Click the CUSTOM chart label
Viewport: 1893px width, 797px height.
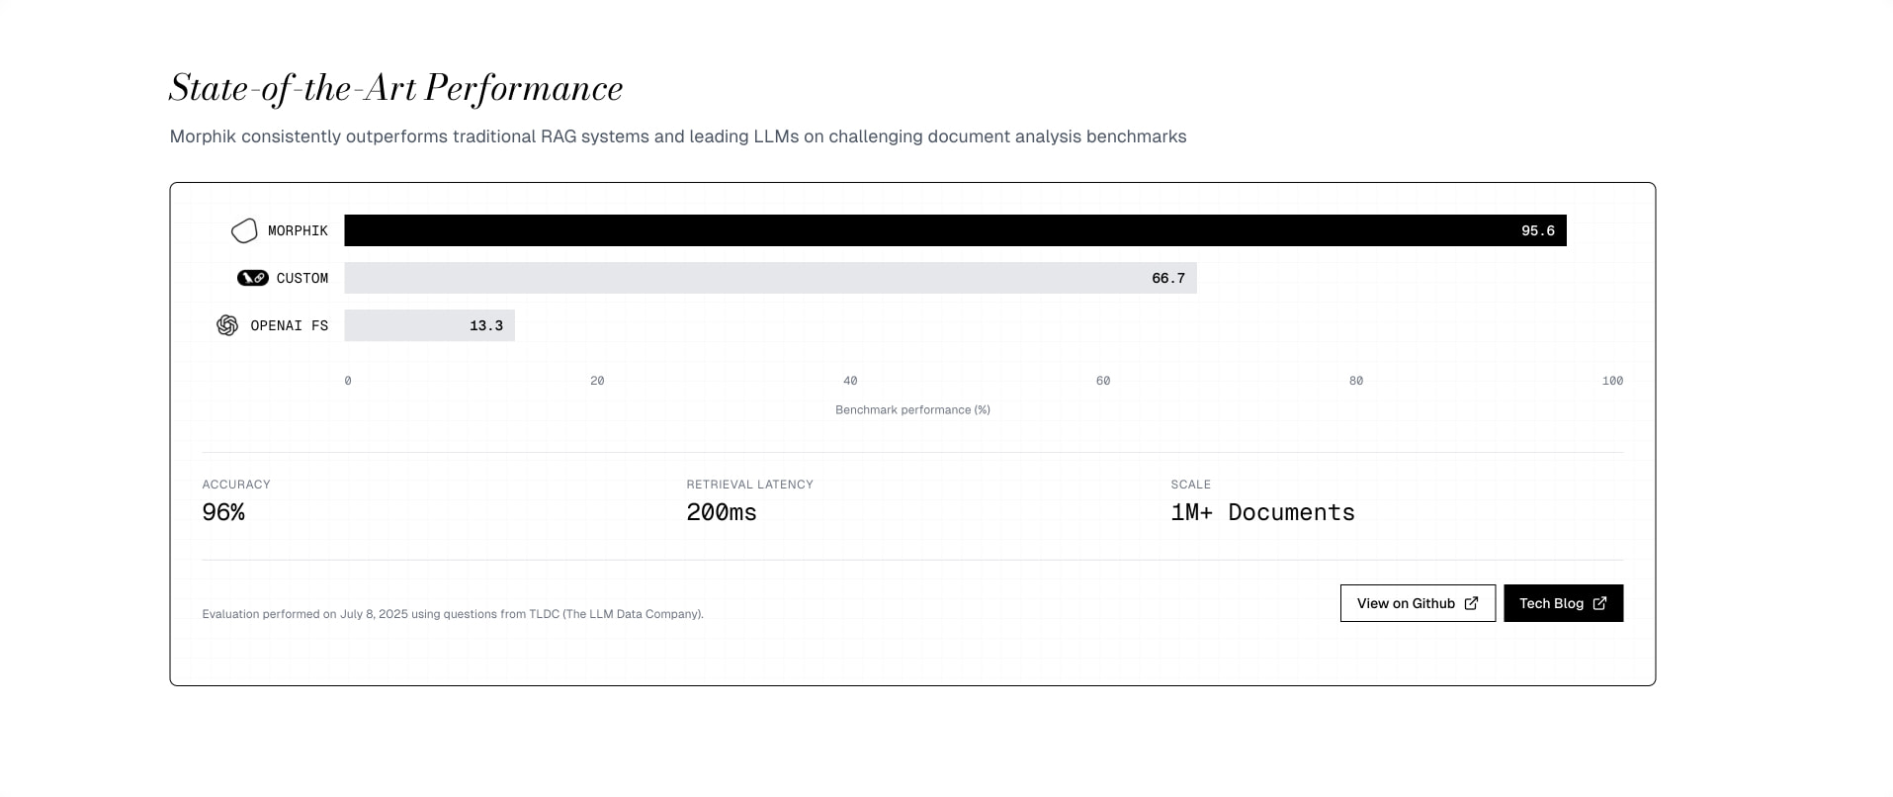point(302,278)
